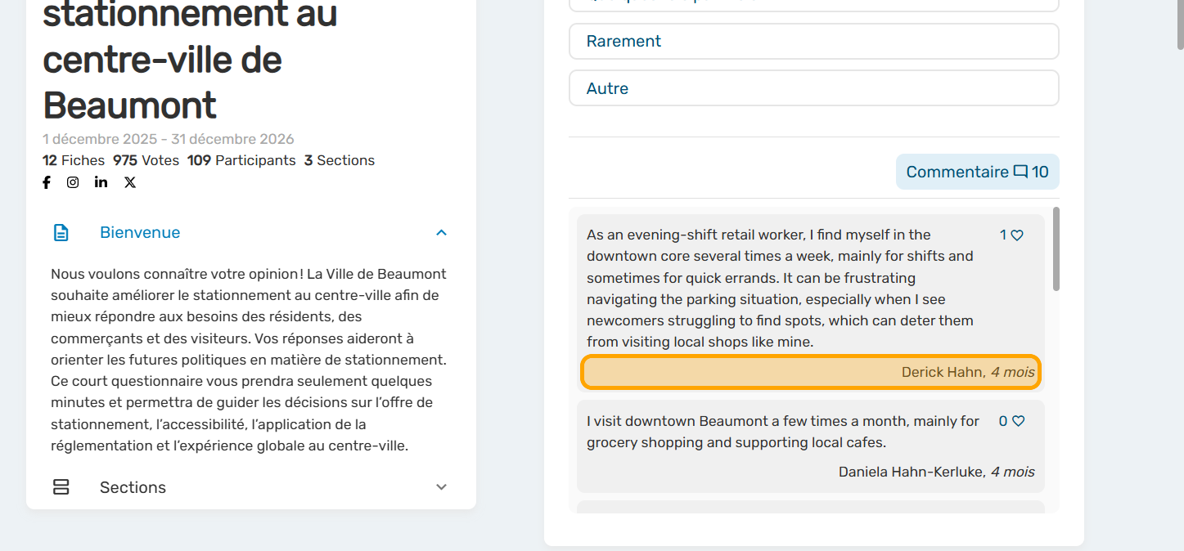Click the Commentaire 10 button
This screenshot has height=551, width=1184.
[977, 172]
